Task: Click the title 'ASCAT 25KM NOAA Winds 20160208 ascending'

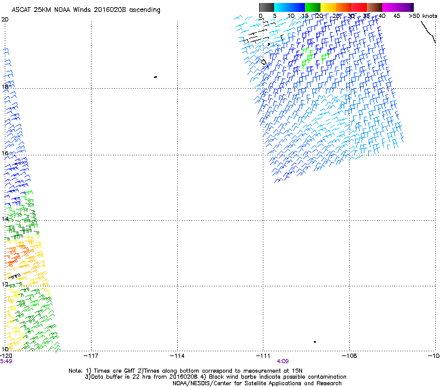Action: click(x=86, y=10)
